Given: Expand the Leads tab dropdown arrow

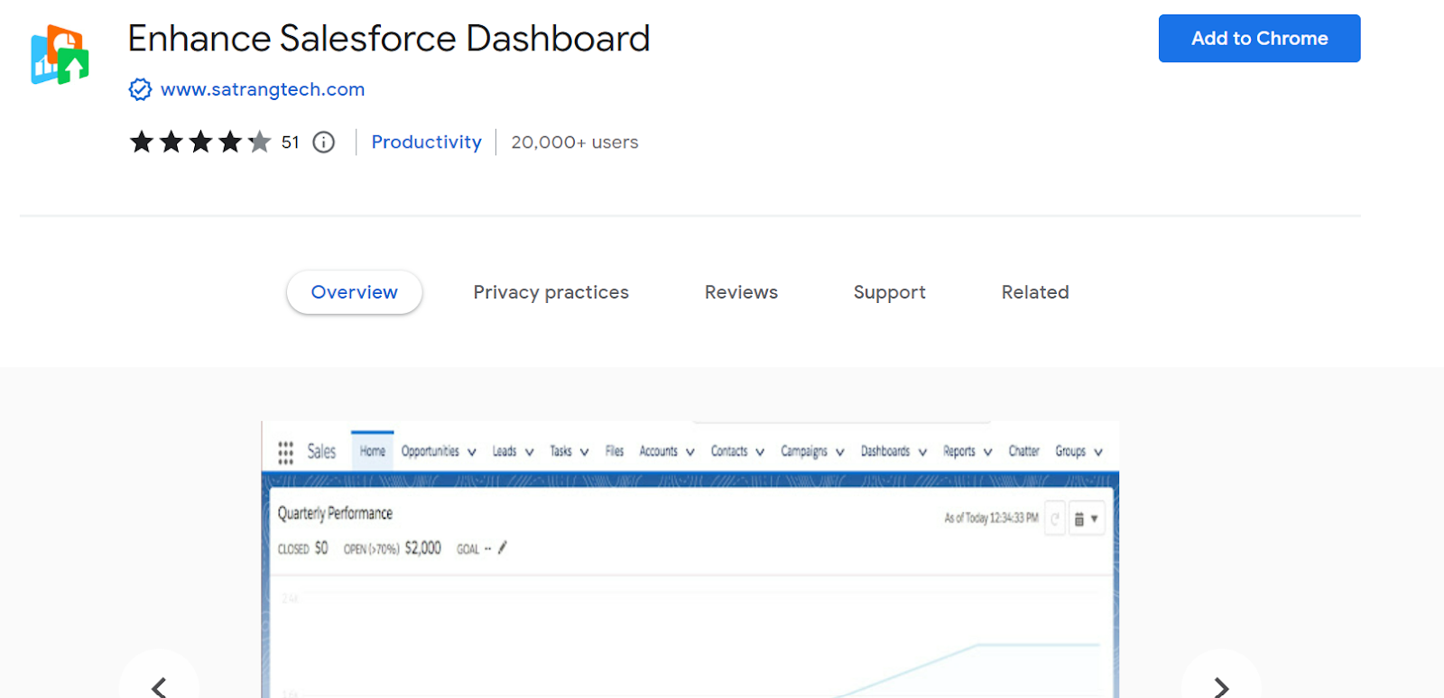Looking at the screenshot, I should pyautogui.click(x=529, y=452).
